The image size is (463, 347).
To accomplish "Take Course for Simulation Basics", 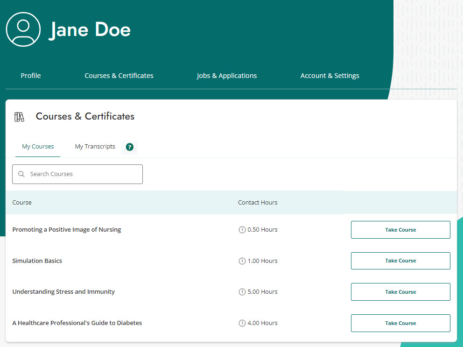I will click(x=400, y=261).
